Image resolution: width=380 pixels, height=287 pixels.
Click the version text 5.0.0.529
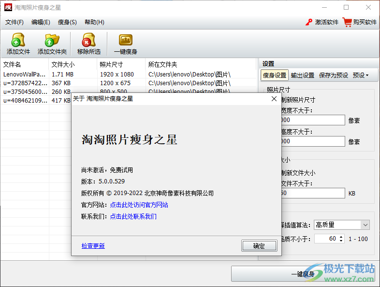pos(112,181)
